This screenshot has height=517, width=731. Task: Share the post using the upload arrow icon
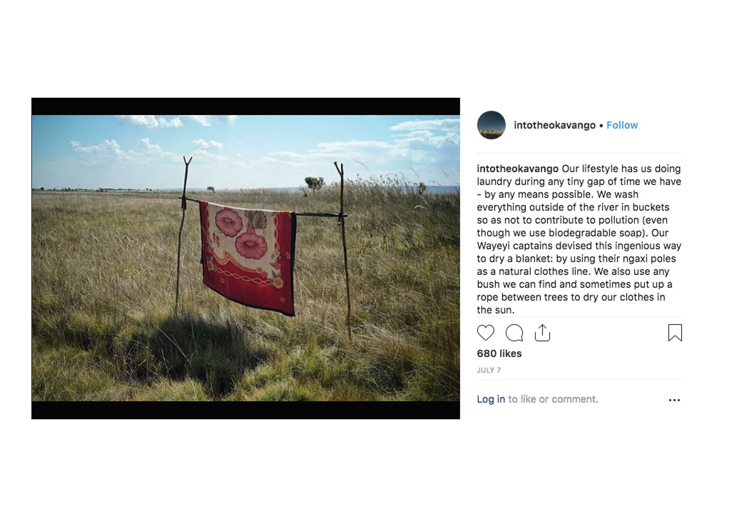[x=542, y=333]
